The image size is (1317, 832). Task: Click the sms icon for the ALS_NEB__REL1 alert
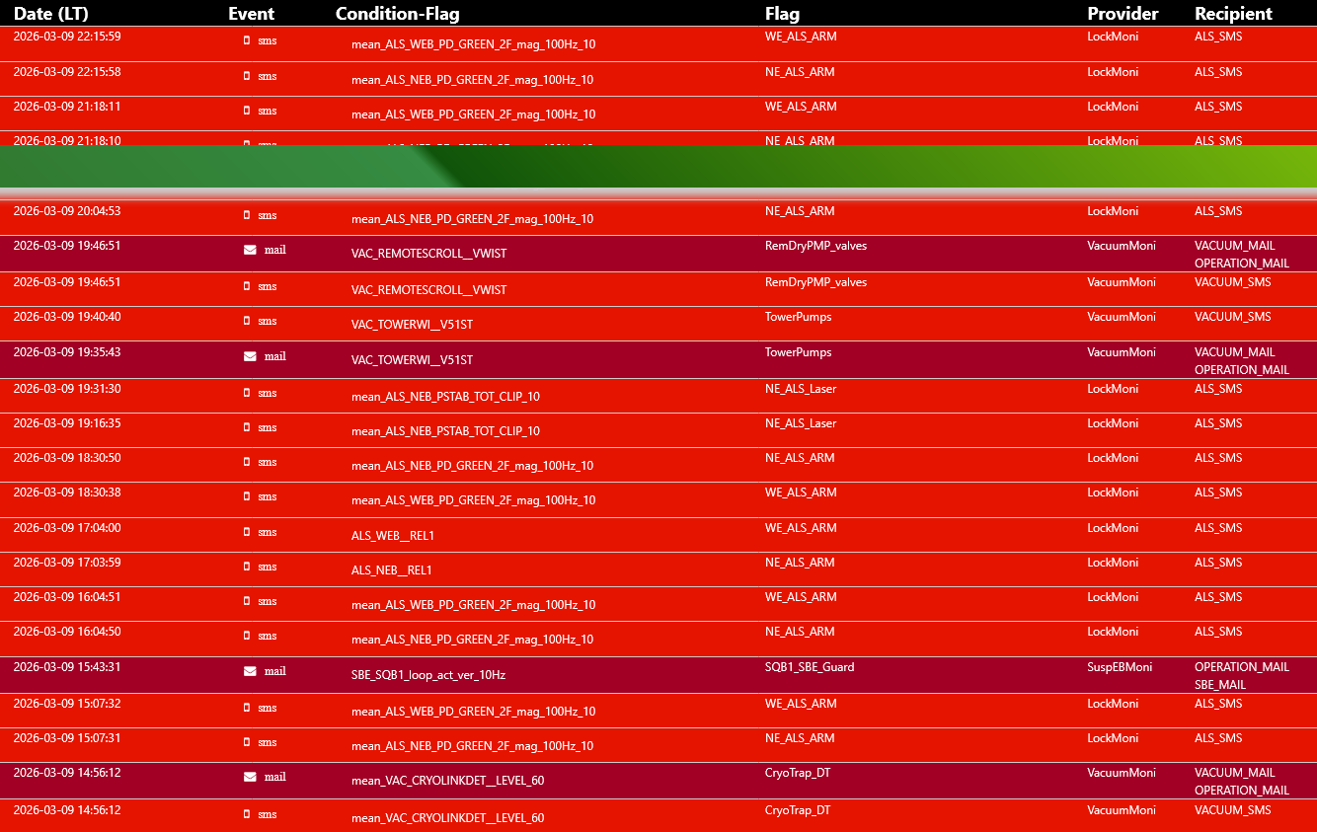[x=247, y=567]
